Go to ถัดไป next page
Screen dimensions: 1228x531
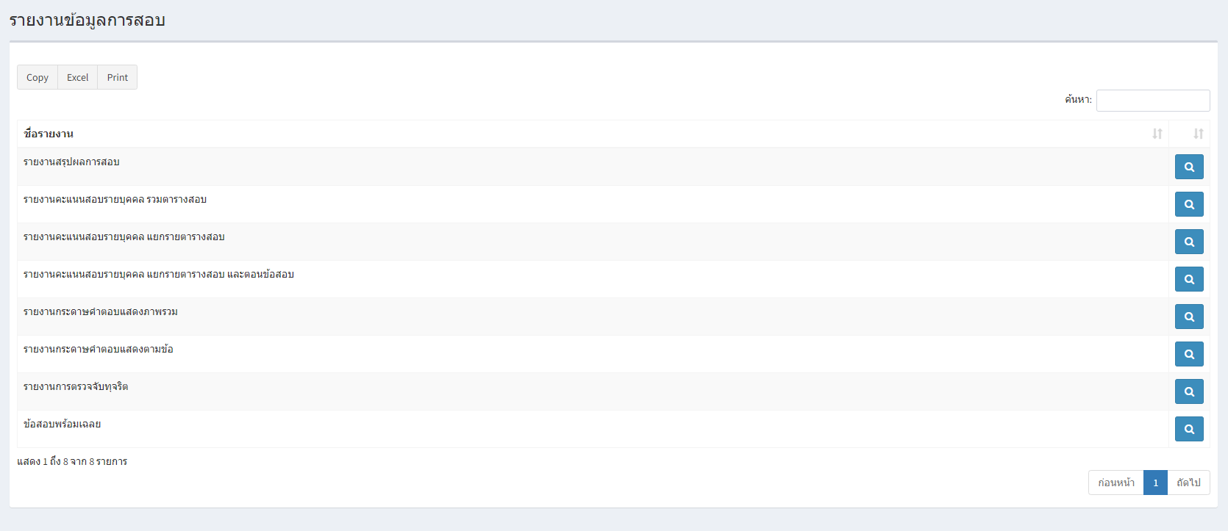[1188, 483]
